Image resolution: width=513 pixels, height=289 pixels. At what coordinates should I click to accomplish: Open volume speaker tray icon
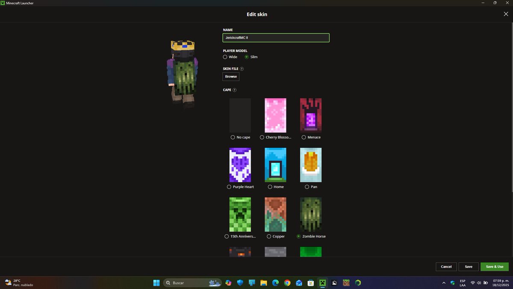(479, 283)
